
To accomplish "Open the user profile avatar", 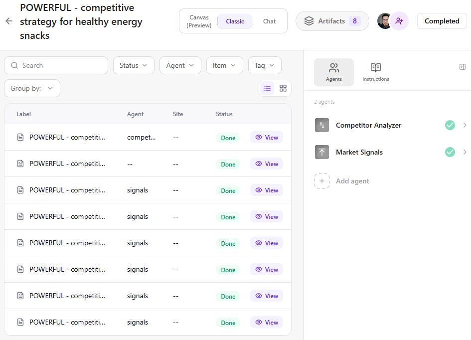I will pyautogui.click(x=384, y=21).
